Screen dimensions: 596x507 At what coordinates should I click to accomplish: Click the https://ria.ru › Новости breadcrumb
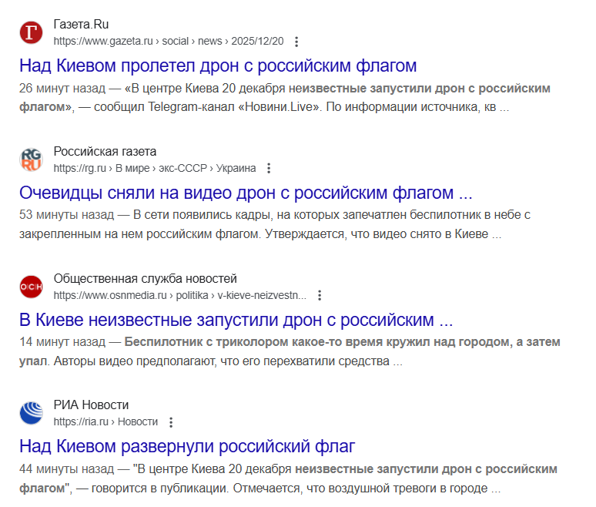pos(105,422)
